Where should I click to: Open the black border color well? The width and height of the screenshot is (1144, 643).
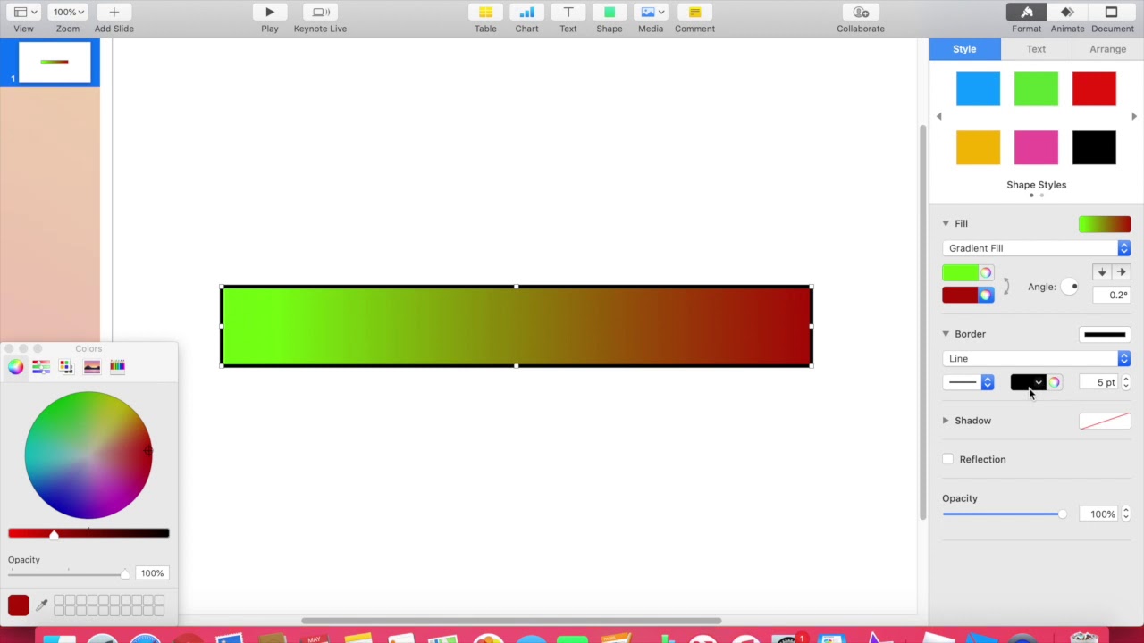point(1028,382)
